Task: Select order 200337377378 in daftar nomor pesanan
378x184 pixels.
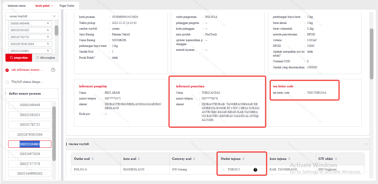Action: (x=30, y=164)
